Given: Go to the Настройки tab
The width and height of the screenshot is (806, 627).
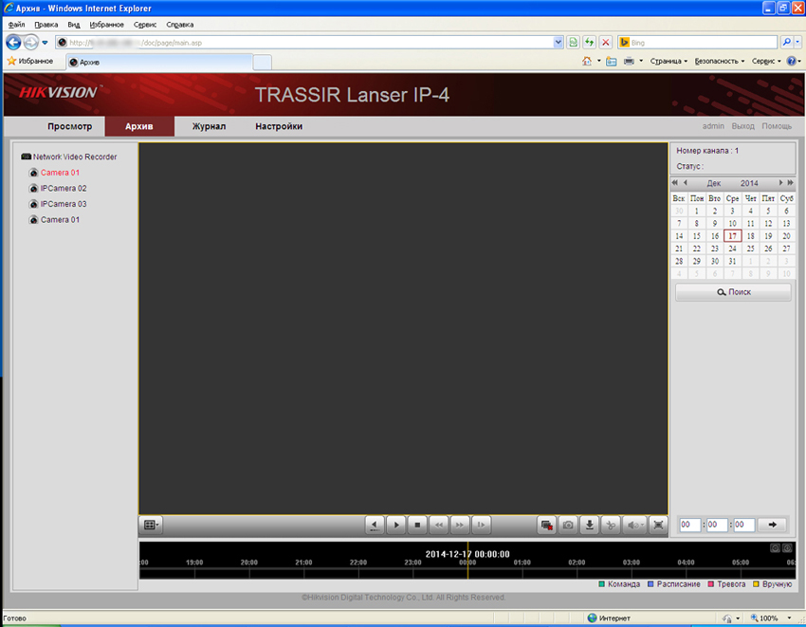Looking at the screenshot, I should pyautogui.click(x=279, y=126).
